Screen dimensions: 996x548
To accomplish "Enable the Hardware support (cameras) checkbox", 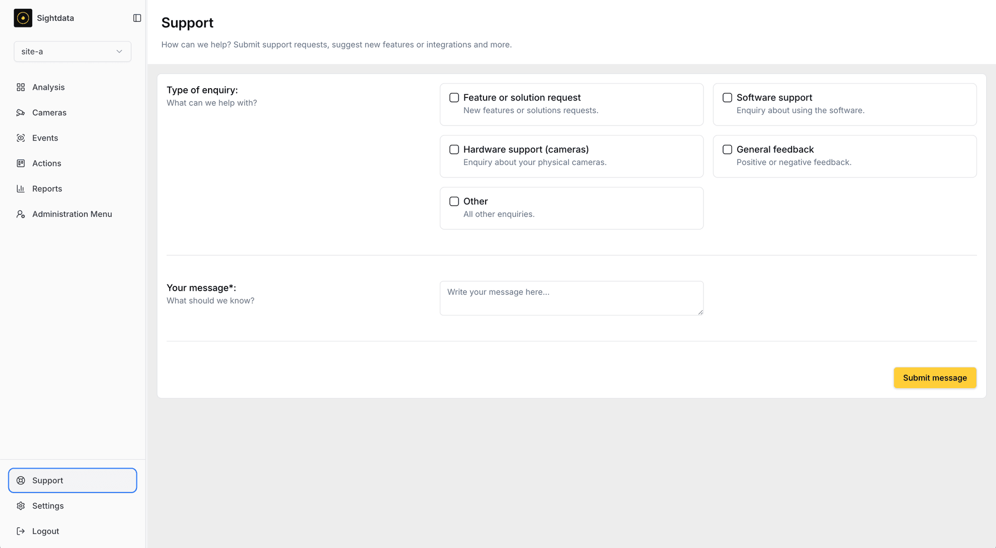I will pos(454,149).
